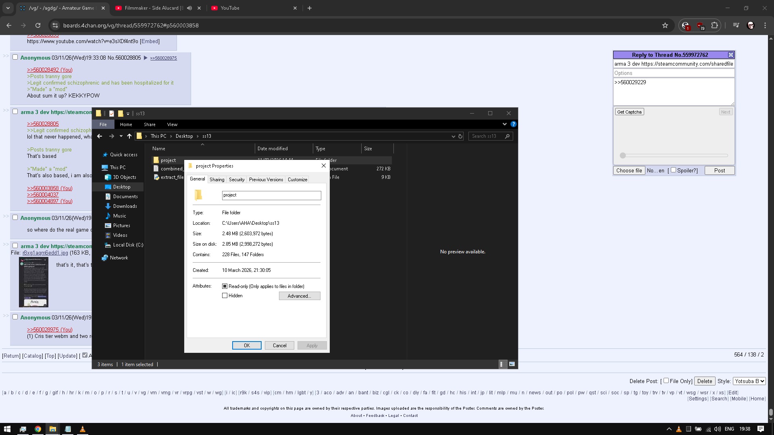Open the Style Yotsuba B dropdown
774x435 pixels.
749,381
